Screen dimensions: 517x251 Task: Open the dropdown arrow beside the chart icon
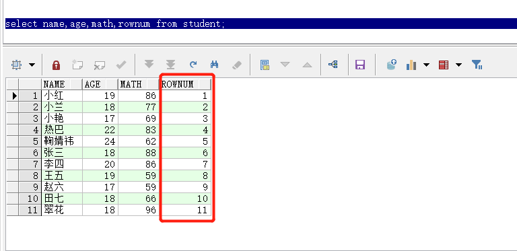pos(426,65)
